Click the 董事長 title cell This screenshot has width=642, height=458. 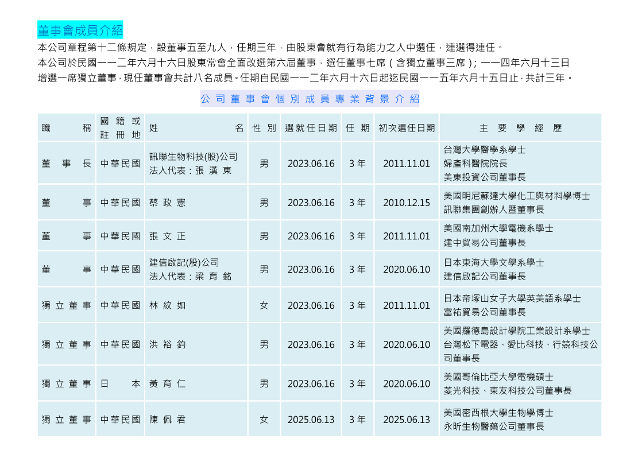[x=66, y=164]
